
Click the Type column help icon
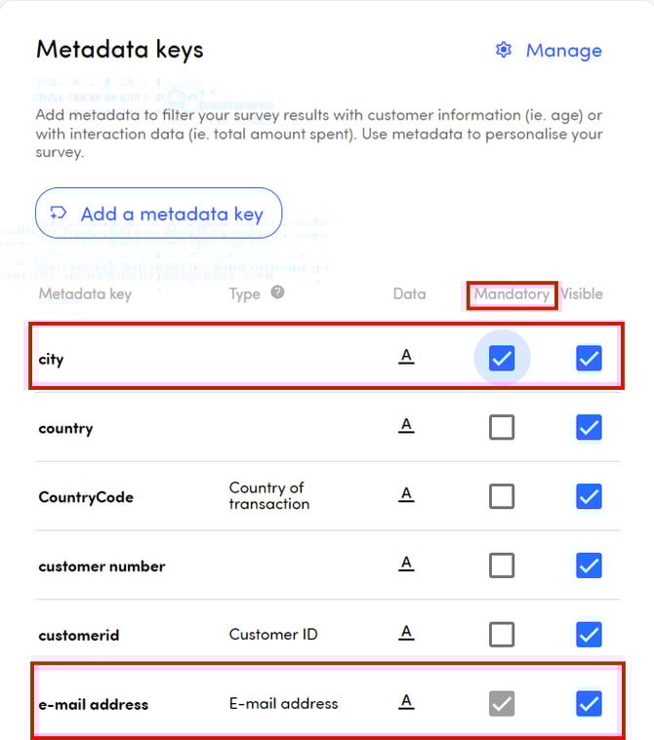[x=278, y=292]
